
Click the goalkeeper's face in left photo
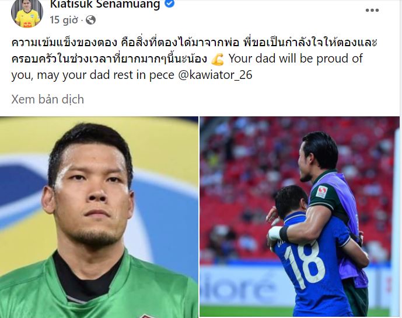[x=91, y=195]
